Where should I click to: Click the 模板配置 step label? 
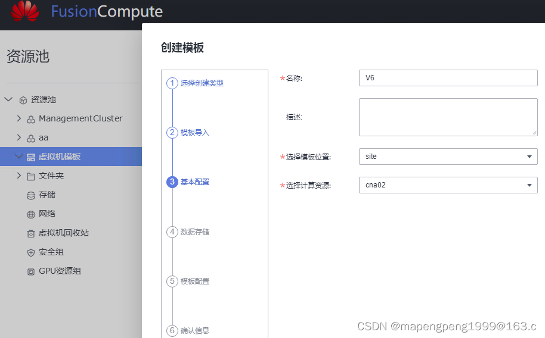coord(194,281)
